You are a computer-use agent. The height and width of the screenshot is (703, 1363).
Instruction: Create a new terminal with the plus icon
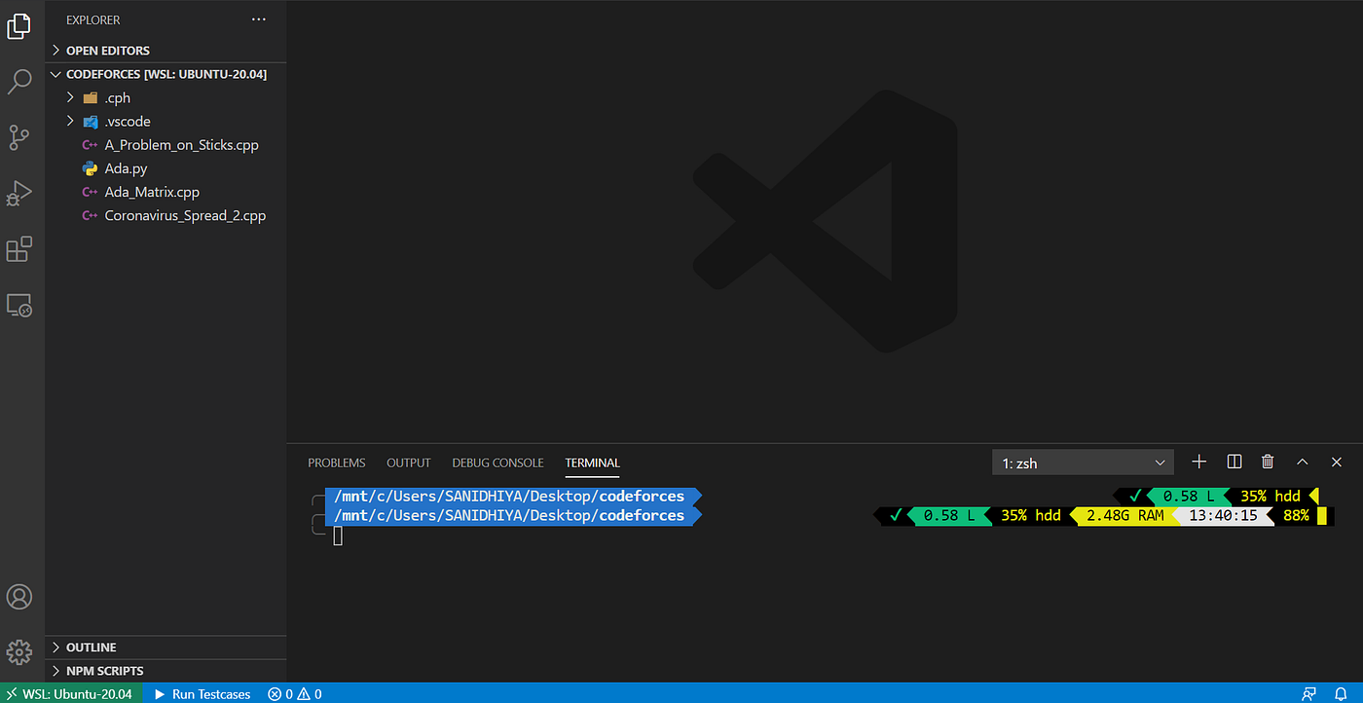coord(1198,462)
